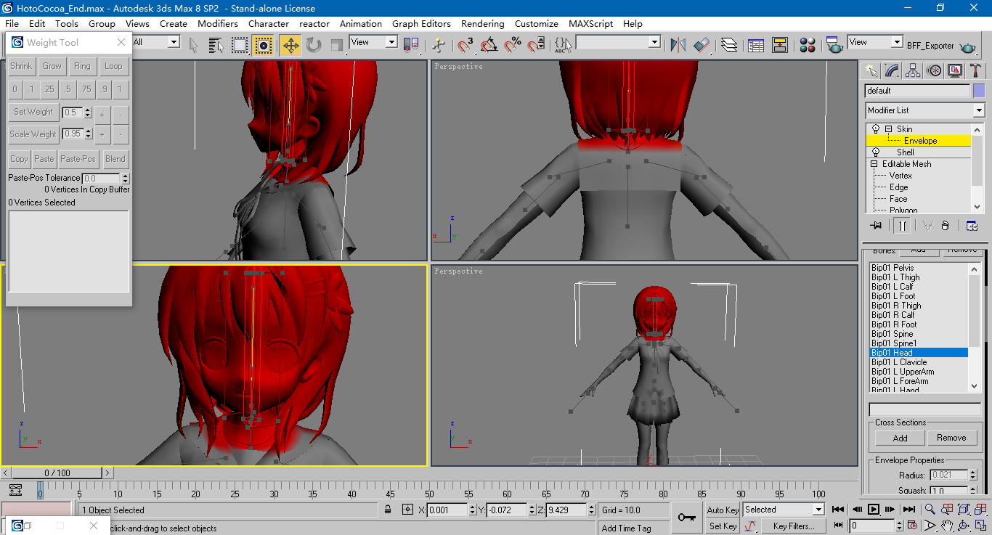Open the Motion command panel tab
Viewport: 992px width, 535px height.
click(935, 70)
